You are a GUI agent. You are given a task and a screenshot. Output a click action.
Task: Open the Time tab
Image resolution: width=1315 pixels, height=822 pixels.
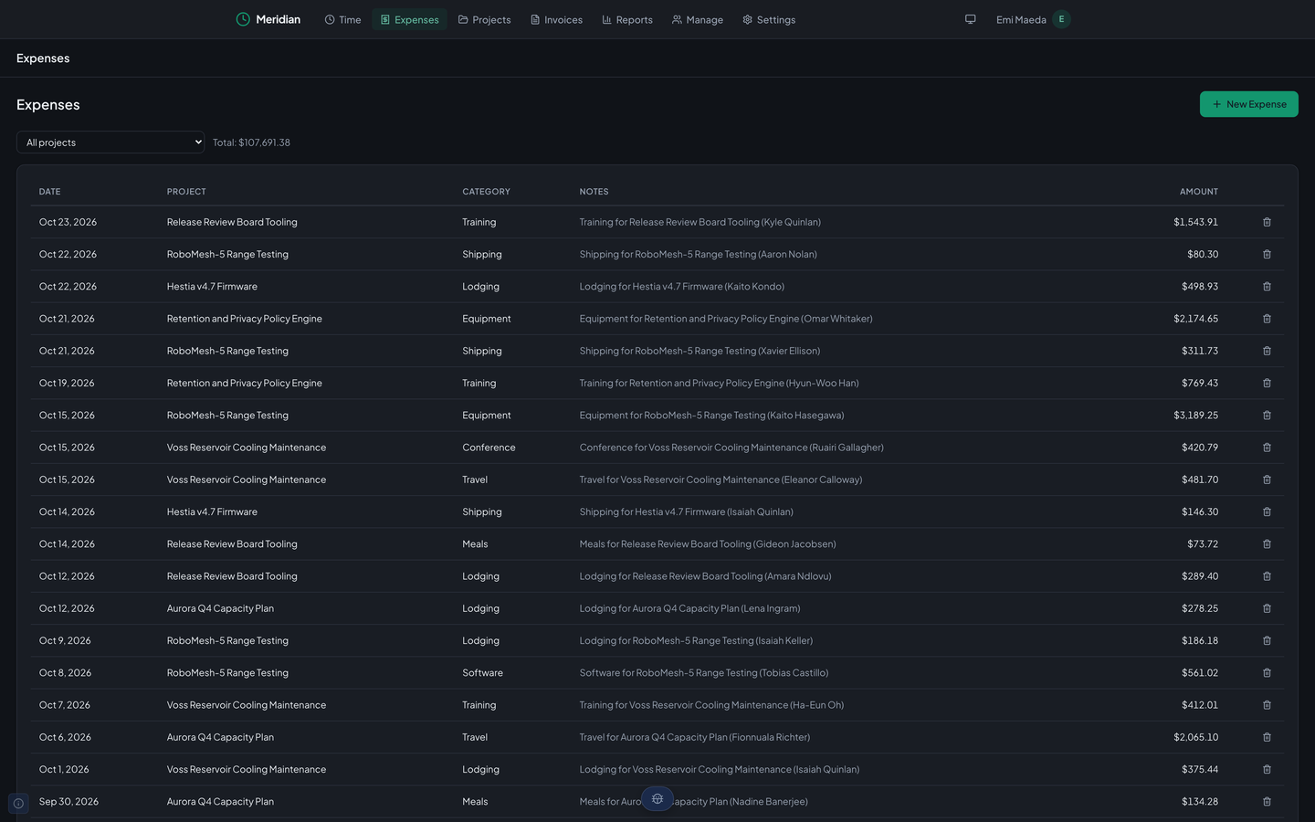pyautogui.click(x=342, y=19)
